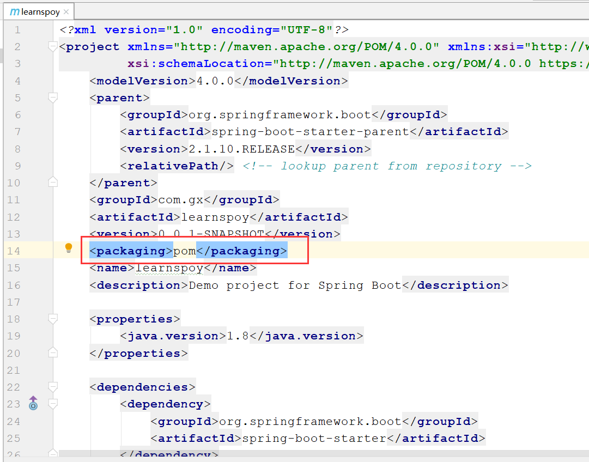
Task: Fold at closing properties tag line 20
Action: click(53, 352)
